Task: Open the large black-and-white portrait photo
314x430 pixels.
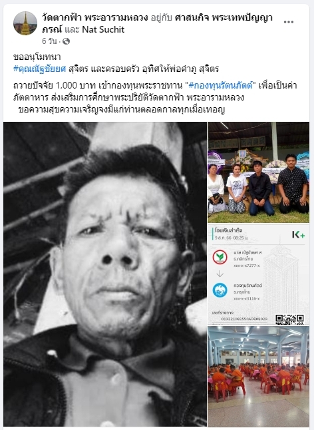Action: click(x=105, y=274)
